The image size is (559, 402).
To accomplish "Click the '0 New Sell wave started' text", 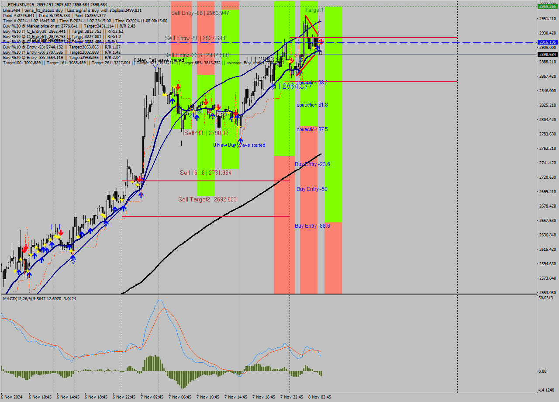I will [159, 60].
